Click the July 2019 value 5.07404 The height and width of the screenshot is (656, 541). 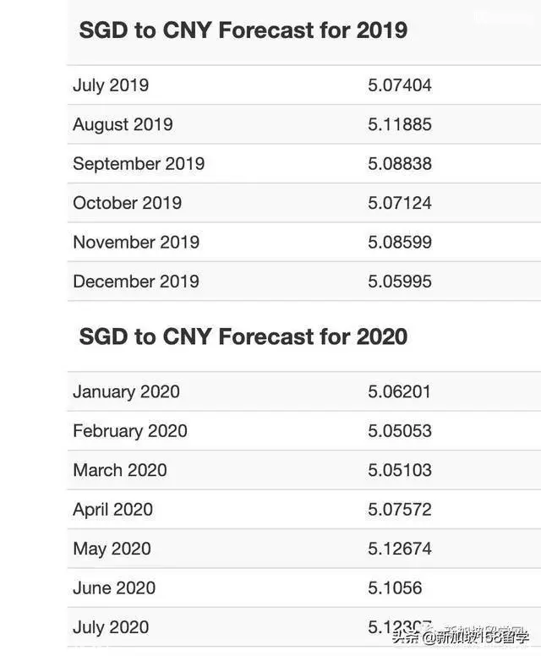coord(400,85)
